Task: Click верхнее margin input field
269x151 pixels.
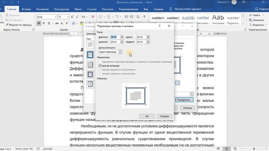Action: coord(115,37)
